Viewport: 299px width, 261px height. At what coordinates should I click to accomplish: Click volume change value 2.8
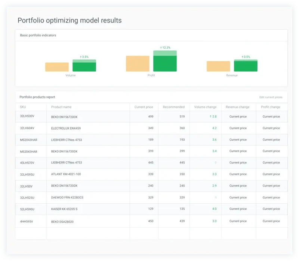213,116
